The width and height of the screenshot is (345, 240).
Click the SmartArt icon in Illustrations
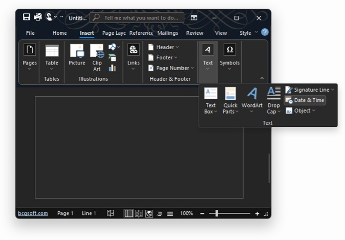112,57
